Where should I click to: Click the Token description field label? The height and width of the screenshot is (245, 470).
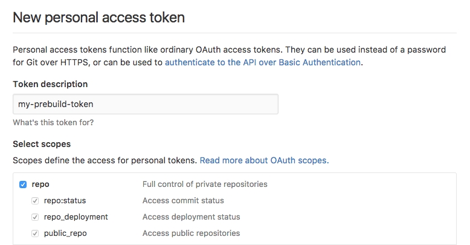(50, 84)
